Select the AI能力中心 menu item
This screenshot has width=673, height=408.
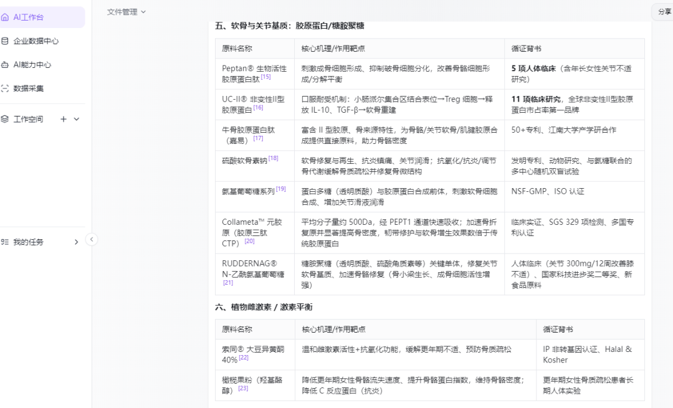[42, 65]
